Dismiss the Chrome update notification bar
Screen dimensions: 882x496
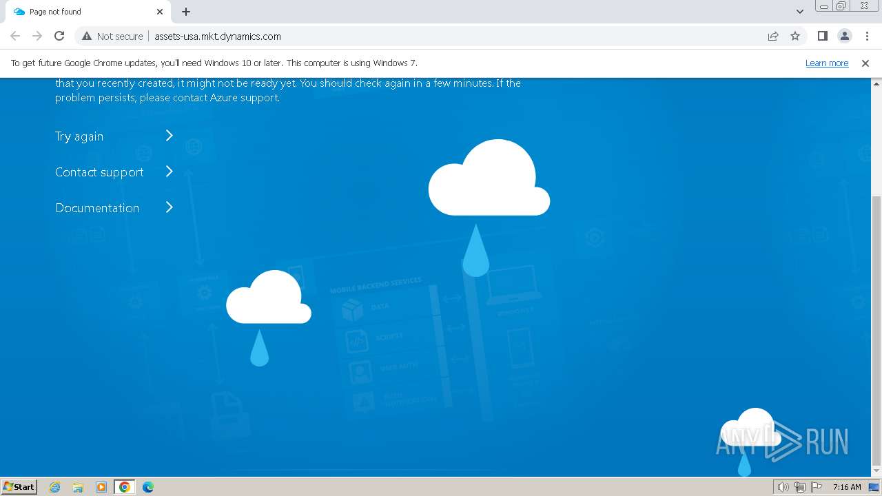pos(865,63)
